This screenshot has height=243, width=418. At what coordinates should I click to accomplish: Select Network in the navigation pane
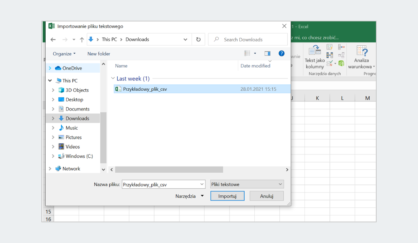tap(71, 169)
